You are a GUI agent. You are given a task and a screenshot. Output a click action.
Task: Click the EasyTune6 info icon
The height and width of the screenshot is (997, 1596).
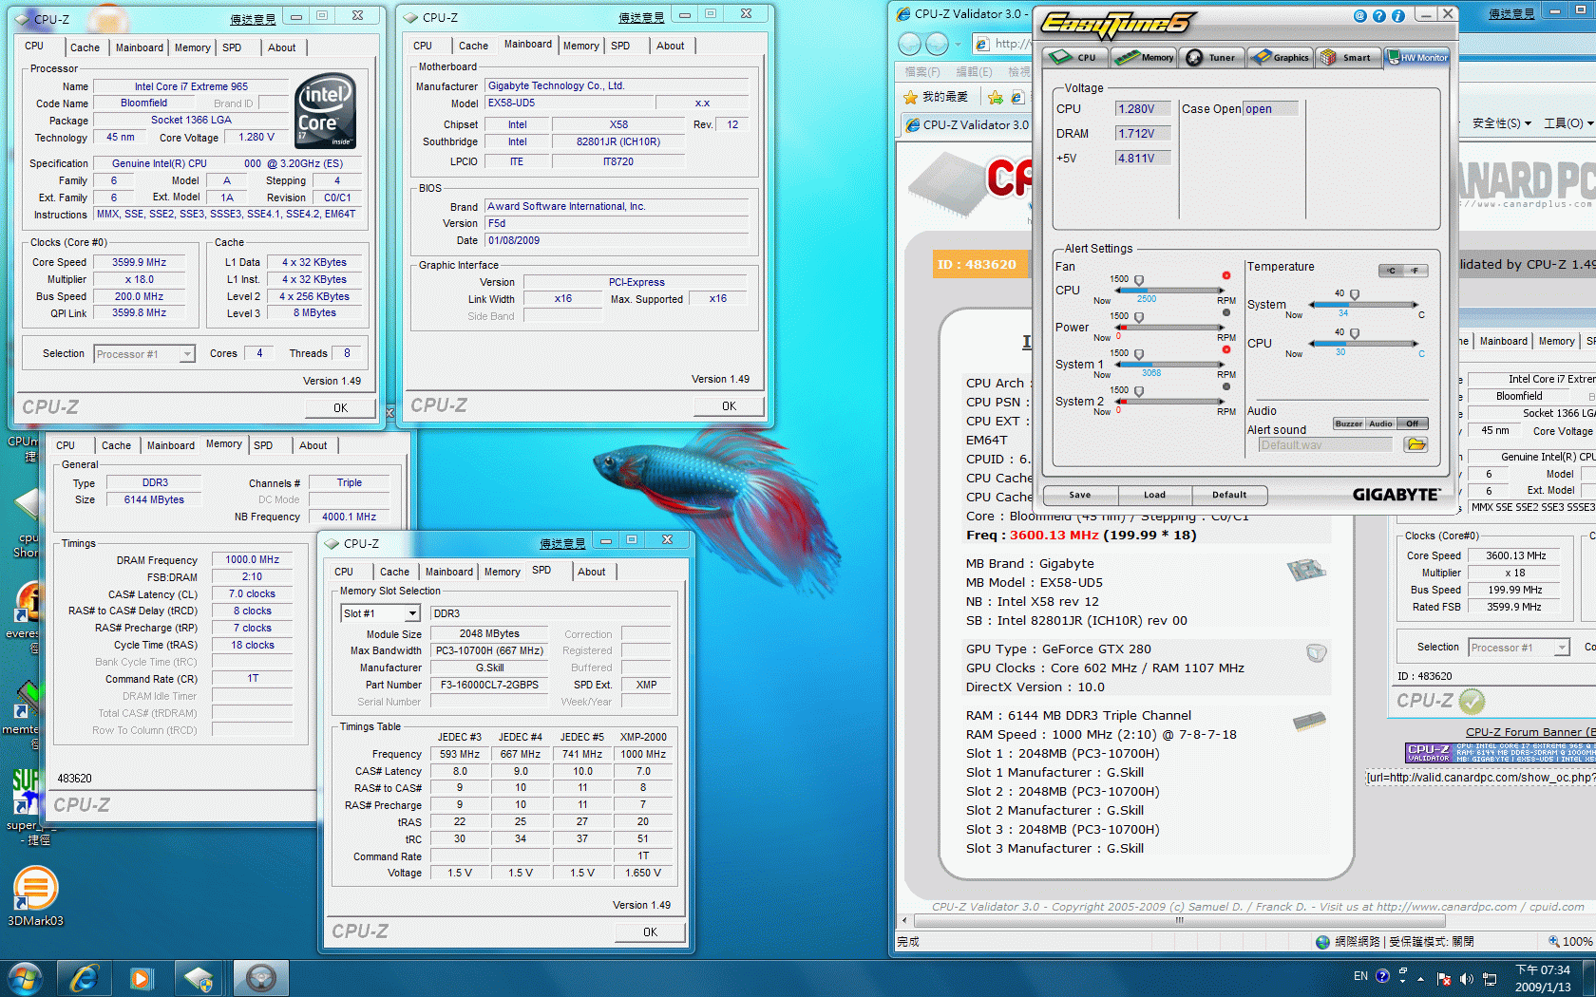(x=1397, y=16)
